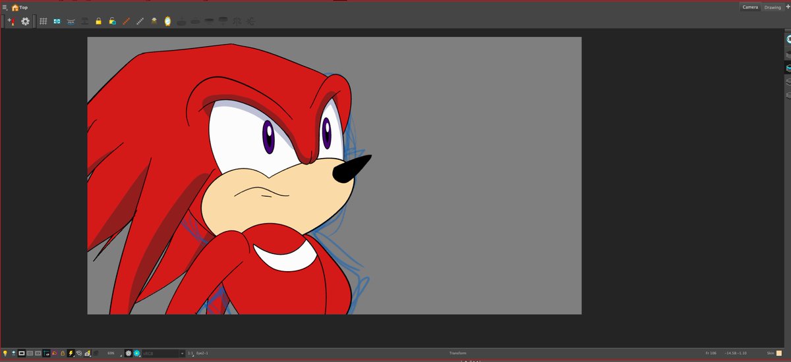Open the sRGB color space dropdown

coord(163,353)
